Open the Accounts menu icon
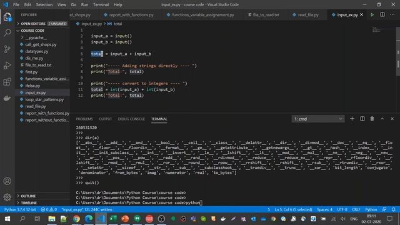This screenshot has height=225, width=400. (x=7, y=181)
